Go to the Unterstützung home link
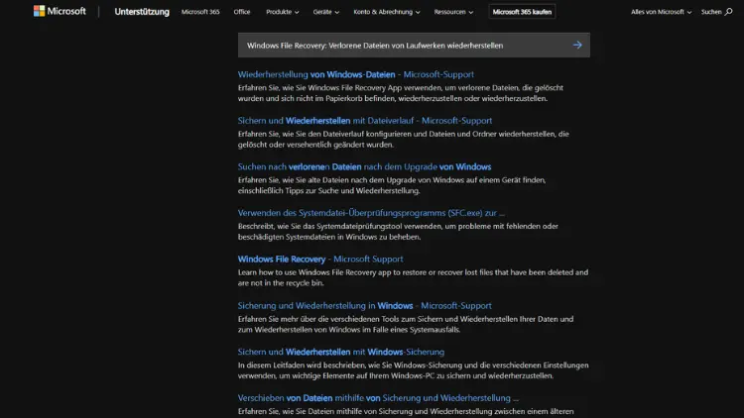 [142, 12]
